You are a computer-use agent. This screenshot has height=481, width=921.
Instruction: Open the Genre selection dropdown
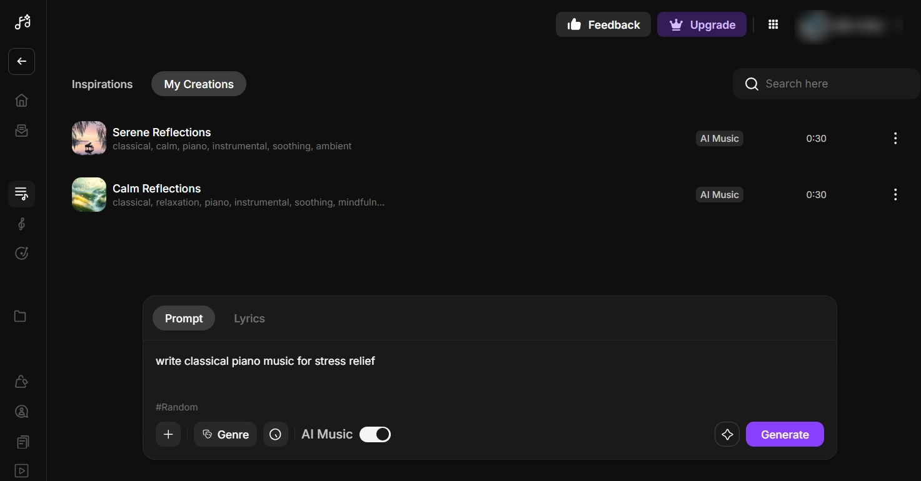click(x=225, y=434)
